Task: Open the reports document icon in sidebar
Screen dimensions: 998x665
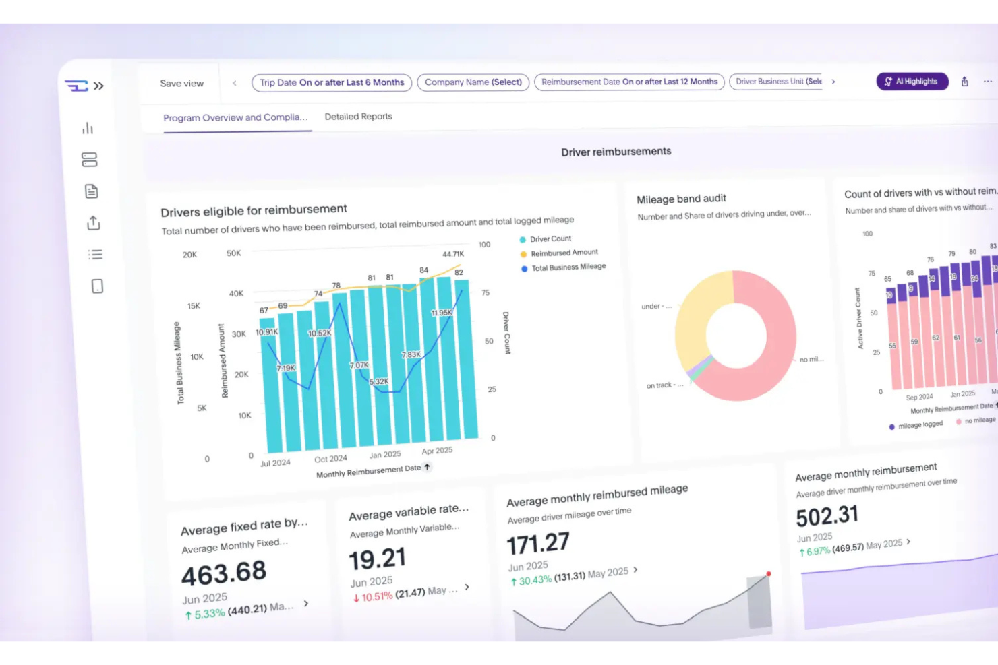Action: coord(90,191)
